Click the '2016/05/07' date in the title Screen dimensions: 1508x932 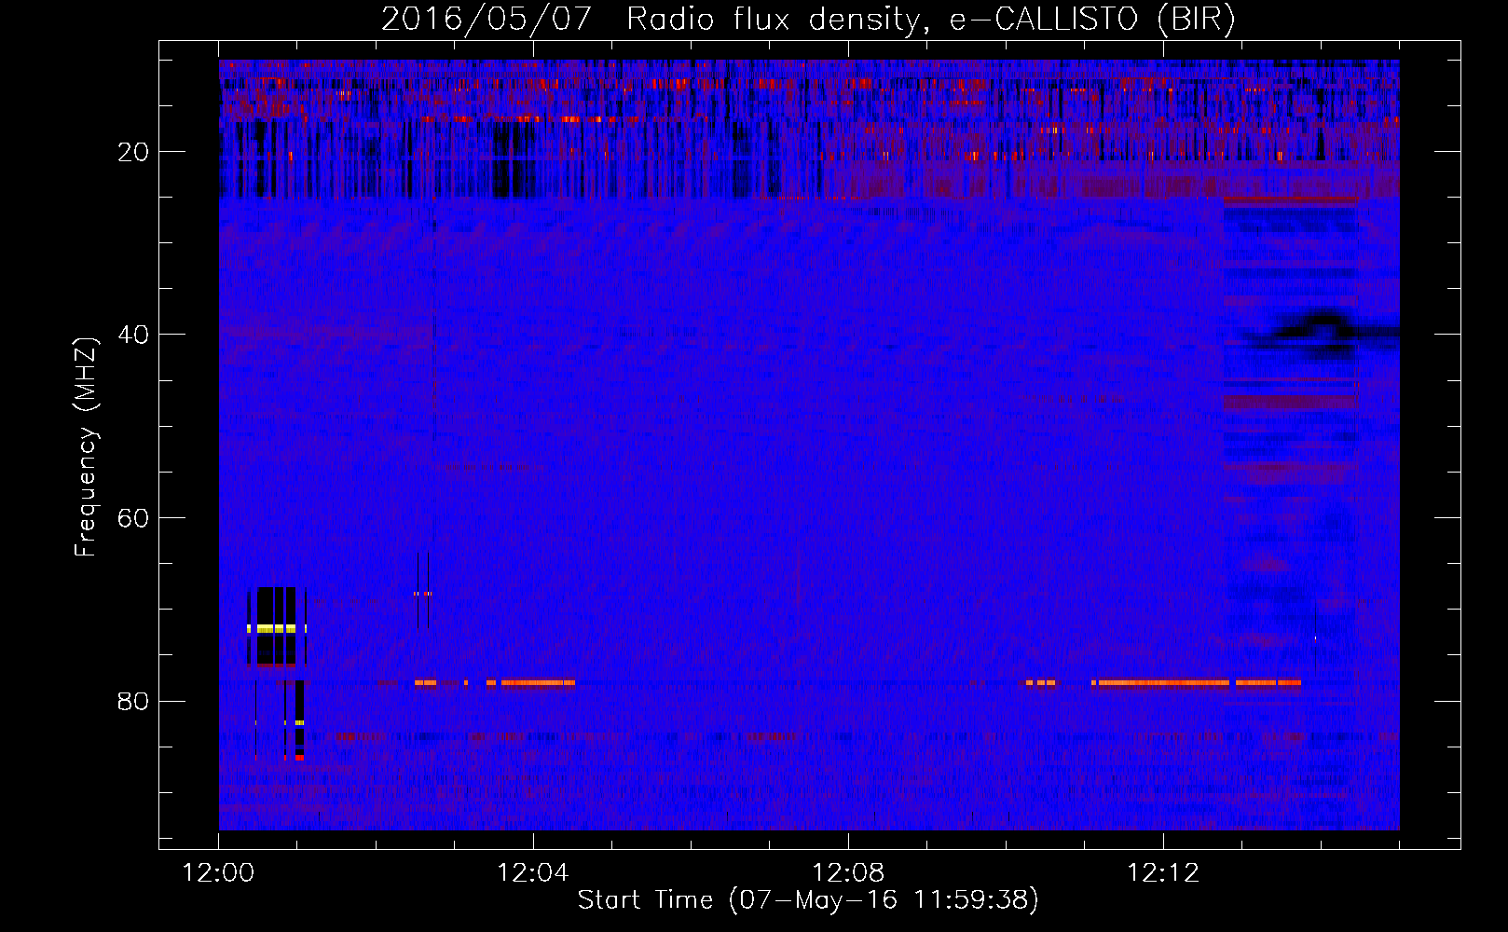click(487, 19)
